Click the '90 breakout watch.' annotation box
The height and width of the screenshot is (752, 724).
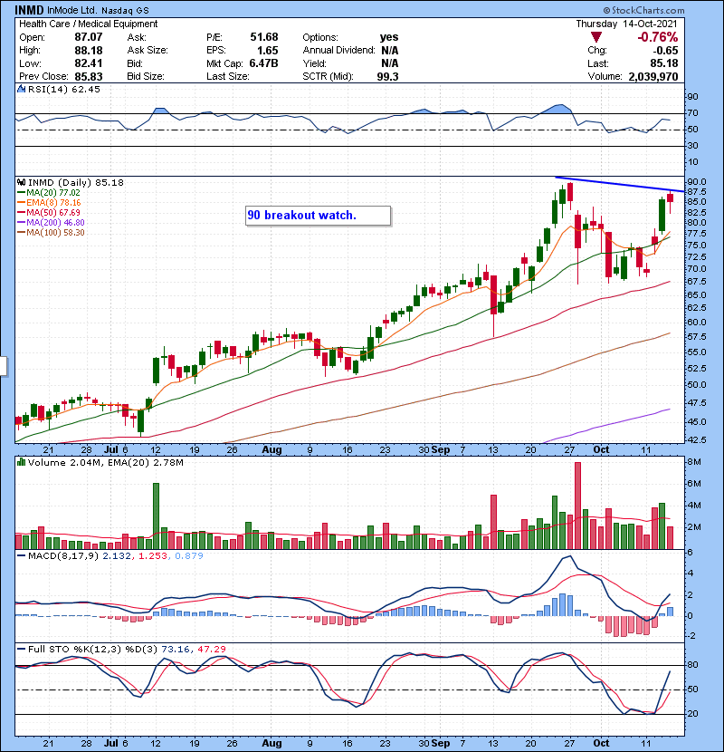(319, 216)
